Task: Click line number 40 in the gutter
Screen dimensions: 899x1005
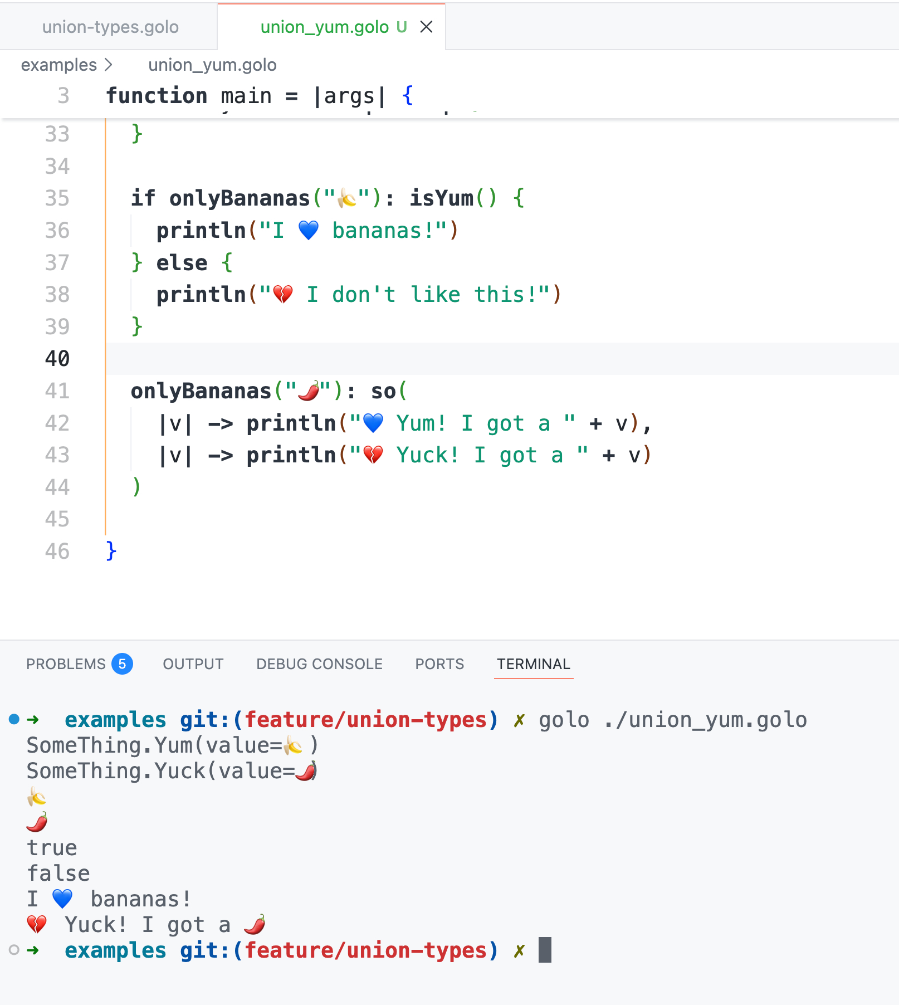Action: (57, 359)
